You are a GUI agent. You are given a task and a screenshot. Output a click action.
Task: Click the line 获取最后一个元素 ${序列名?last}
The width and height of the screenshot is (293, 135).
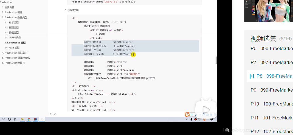[108, 54]
